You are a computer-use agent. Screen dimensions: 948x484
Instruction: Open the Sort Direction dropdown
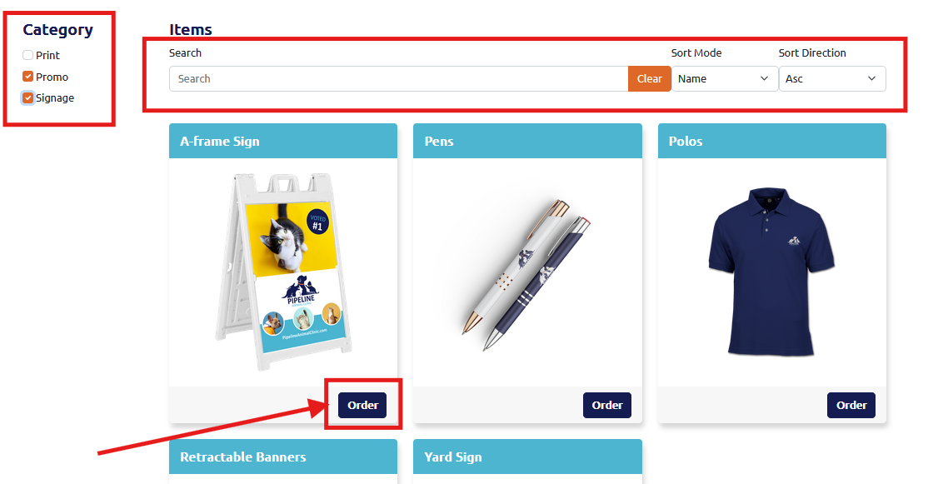(831, 79)
